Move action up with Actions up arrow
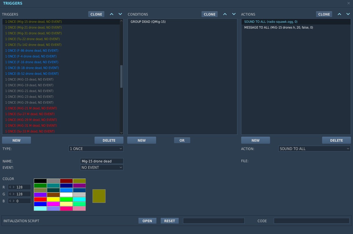The width and height of the screenshot is (353, 234). point(339,14)
